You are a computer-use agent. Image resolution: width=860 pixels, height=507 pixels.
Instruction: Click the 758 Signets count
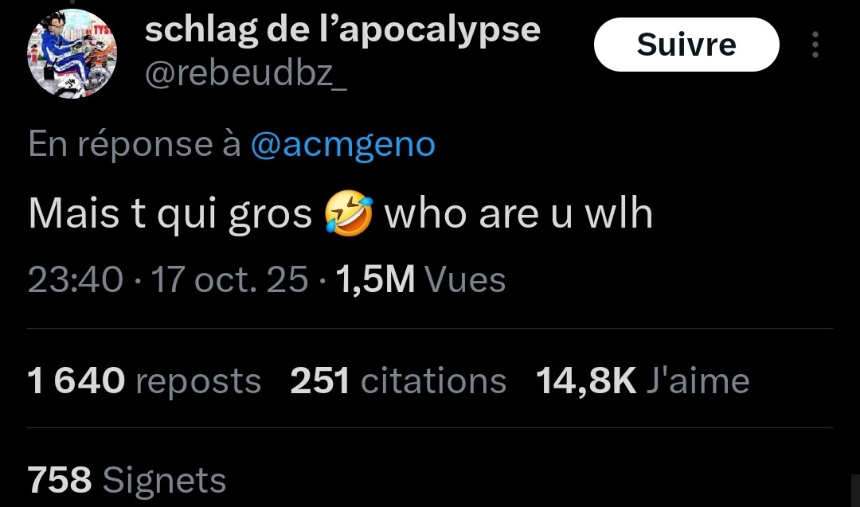pyautogui.click(x=127, y=480)
